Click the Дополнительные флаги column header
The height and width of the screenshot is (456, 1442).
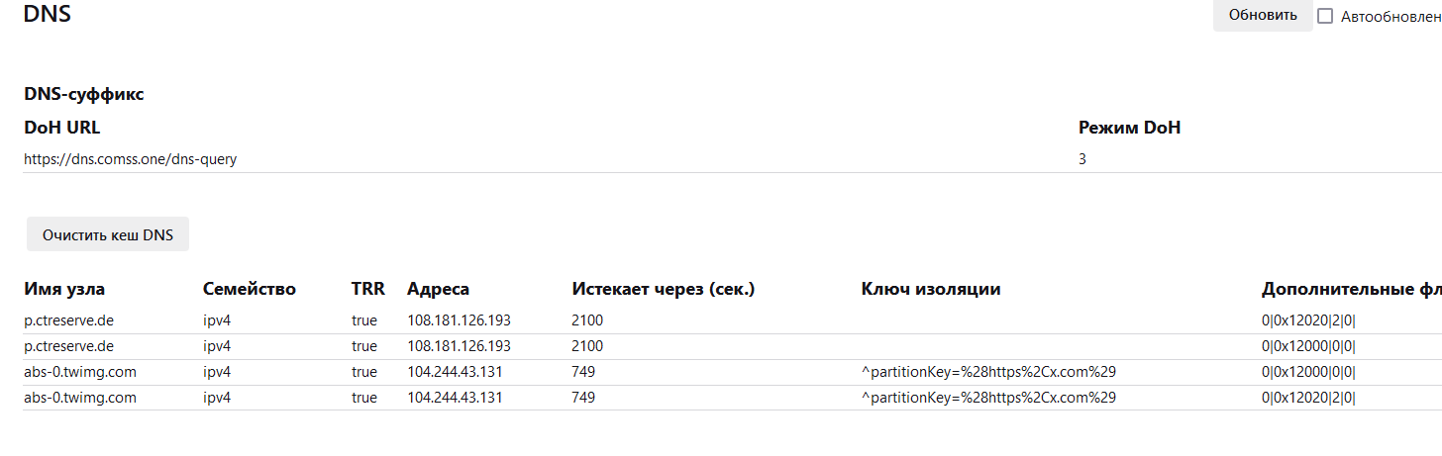pyautogui.click(x=1351, y=289)
